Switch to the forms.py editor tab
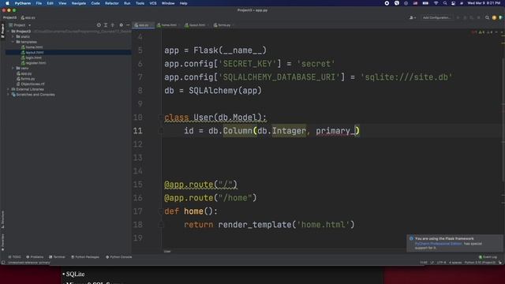Image resolution: width=505 pixels, height=284 pixels. pyautogui.click(x=223, y=25)
